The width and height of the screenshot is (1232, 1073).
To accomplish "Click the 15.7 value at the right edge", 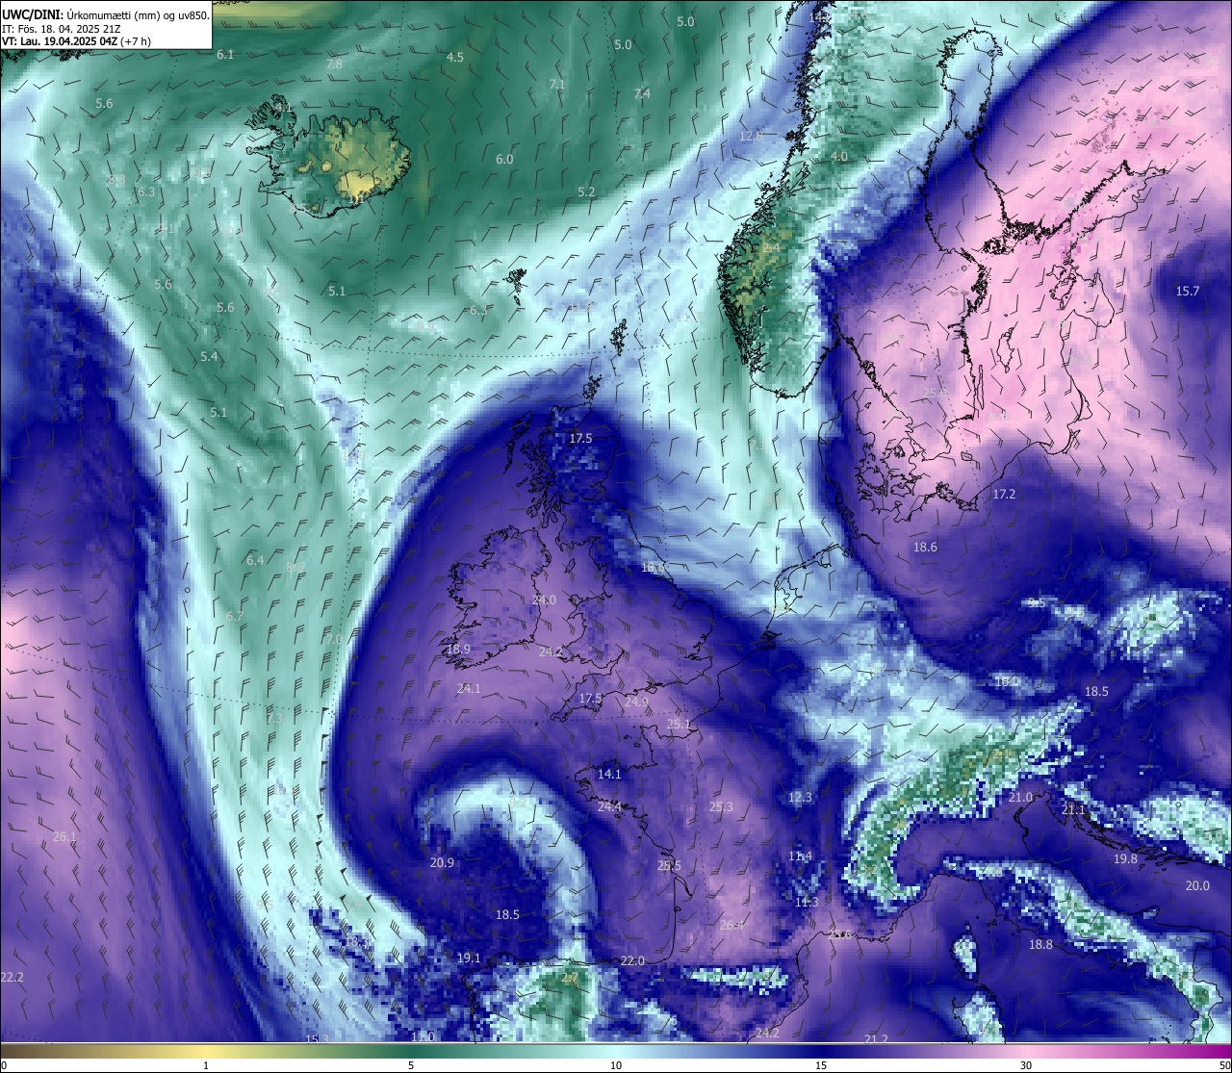I will pos(1188,291).
